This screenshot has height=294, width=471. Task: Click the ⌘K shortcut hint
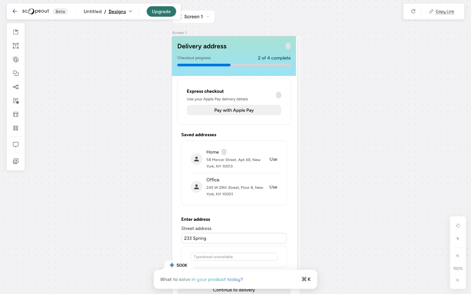pyautogui.click(x=306, y=279)
